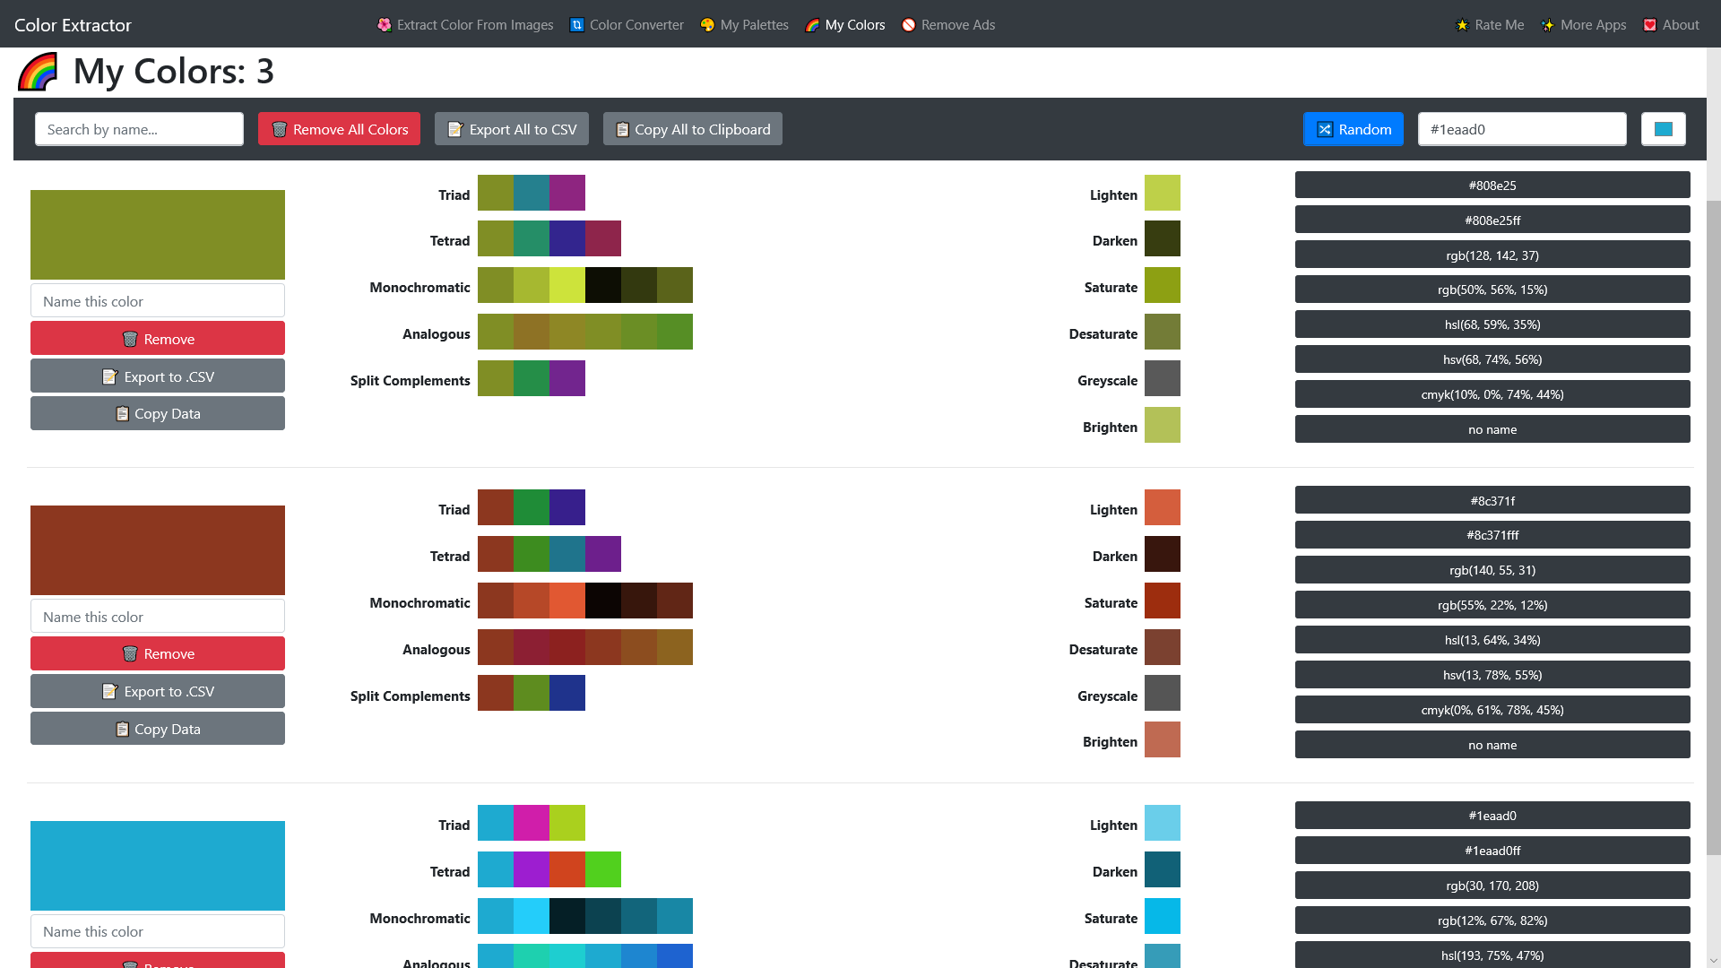Click the no-ads icon beside Remove Ads
This screenshot has height=968, width=1721.
(x=909, y=25)
